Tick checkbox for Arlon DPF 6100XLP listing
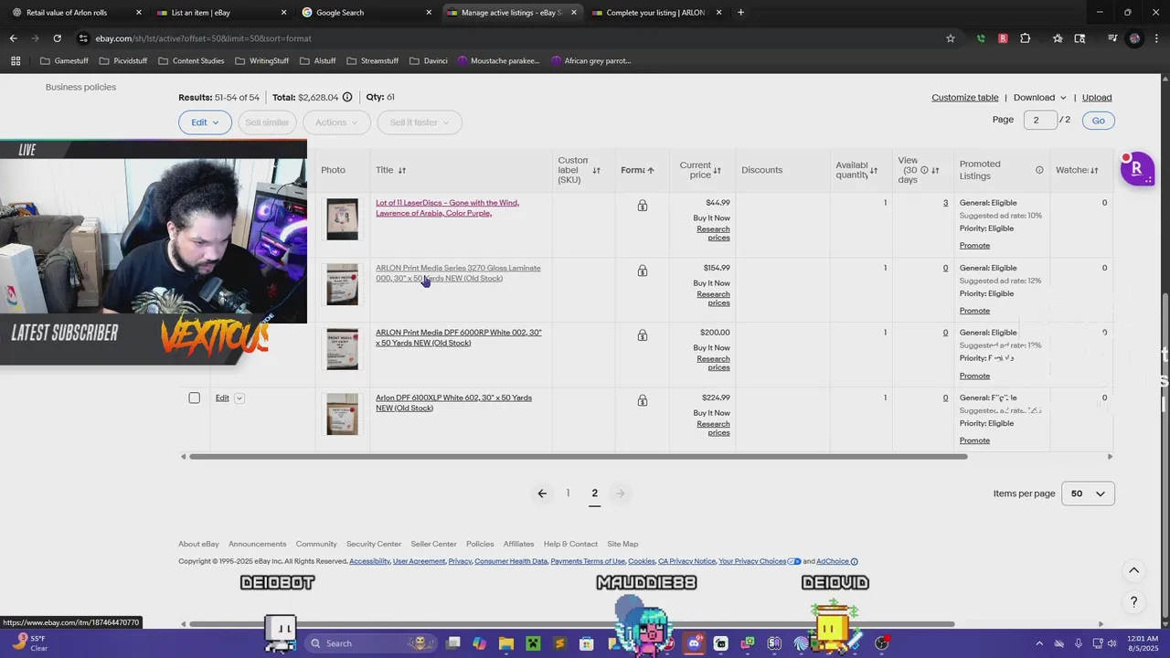 [194, 398]
